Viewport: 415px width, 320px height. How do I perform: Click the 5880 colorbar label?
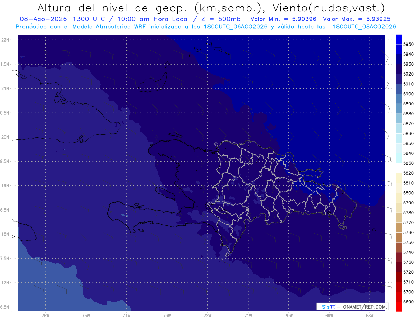408,114
